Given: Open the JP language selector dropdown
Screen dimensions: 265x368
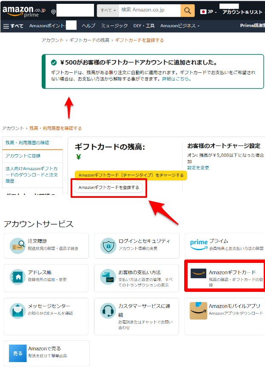Looking at the screenshot, I should tap(208, 12).
